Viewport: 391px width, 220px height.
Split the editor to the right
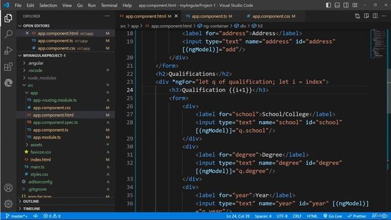[x=375, y=16]
